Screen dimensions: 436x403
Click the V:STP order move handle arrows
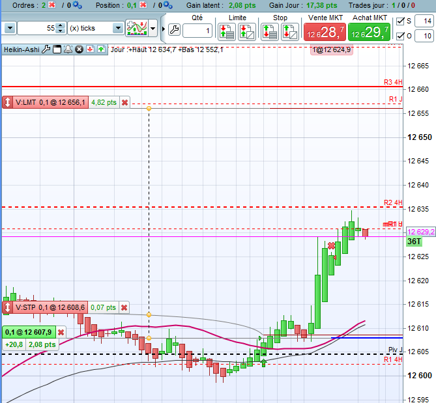(x=7, y=307)
